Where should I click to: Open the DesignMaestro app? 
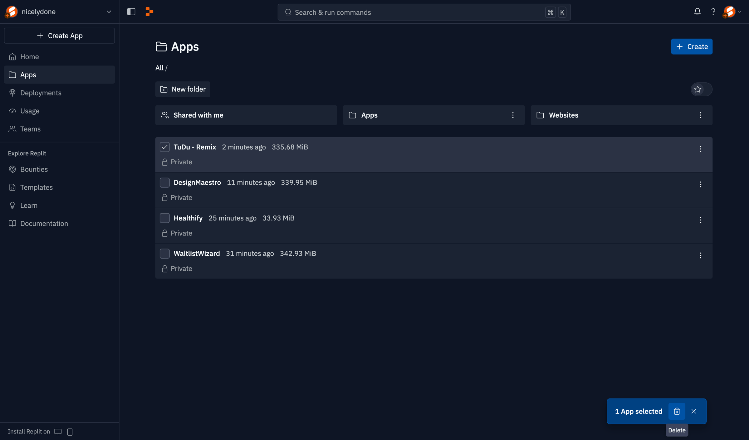[x=197, y=182]
